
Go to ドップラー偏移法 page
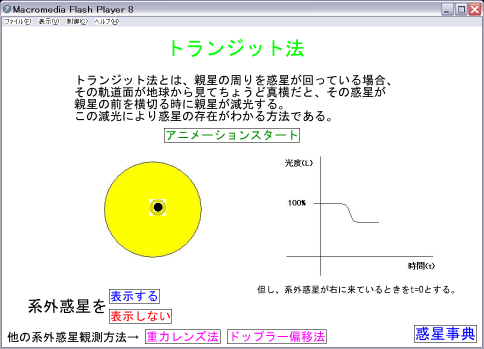277,336
